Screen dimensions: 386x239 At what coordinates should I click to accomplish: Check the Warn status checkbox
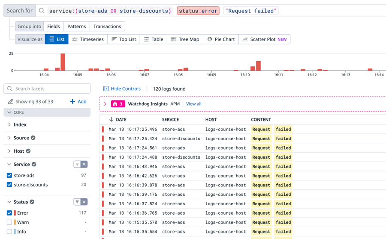pos(9,222)
